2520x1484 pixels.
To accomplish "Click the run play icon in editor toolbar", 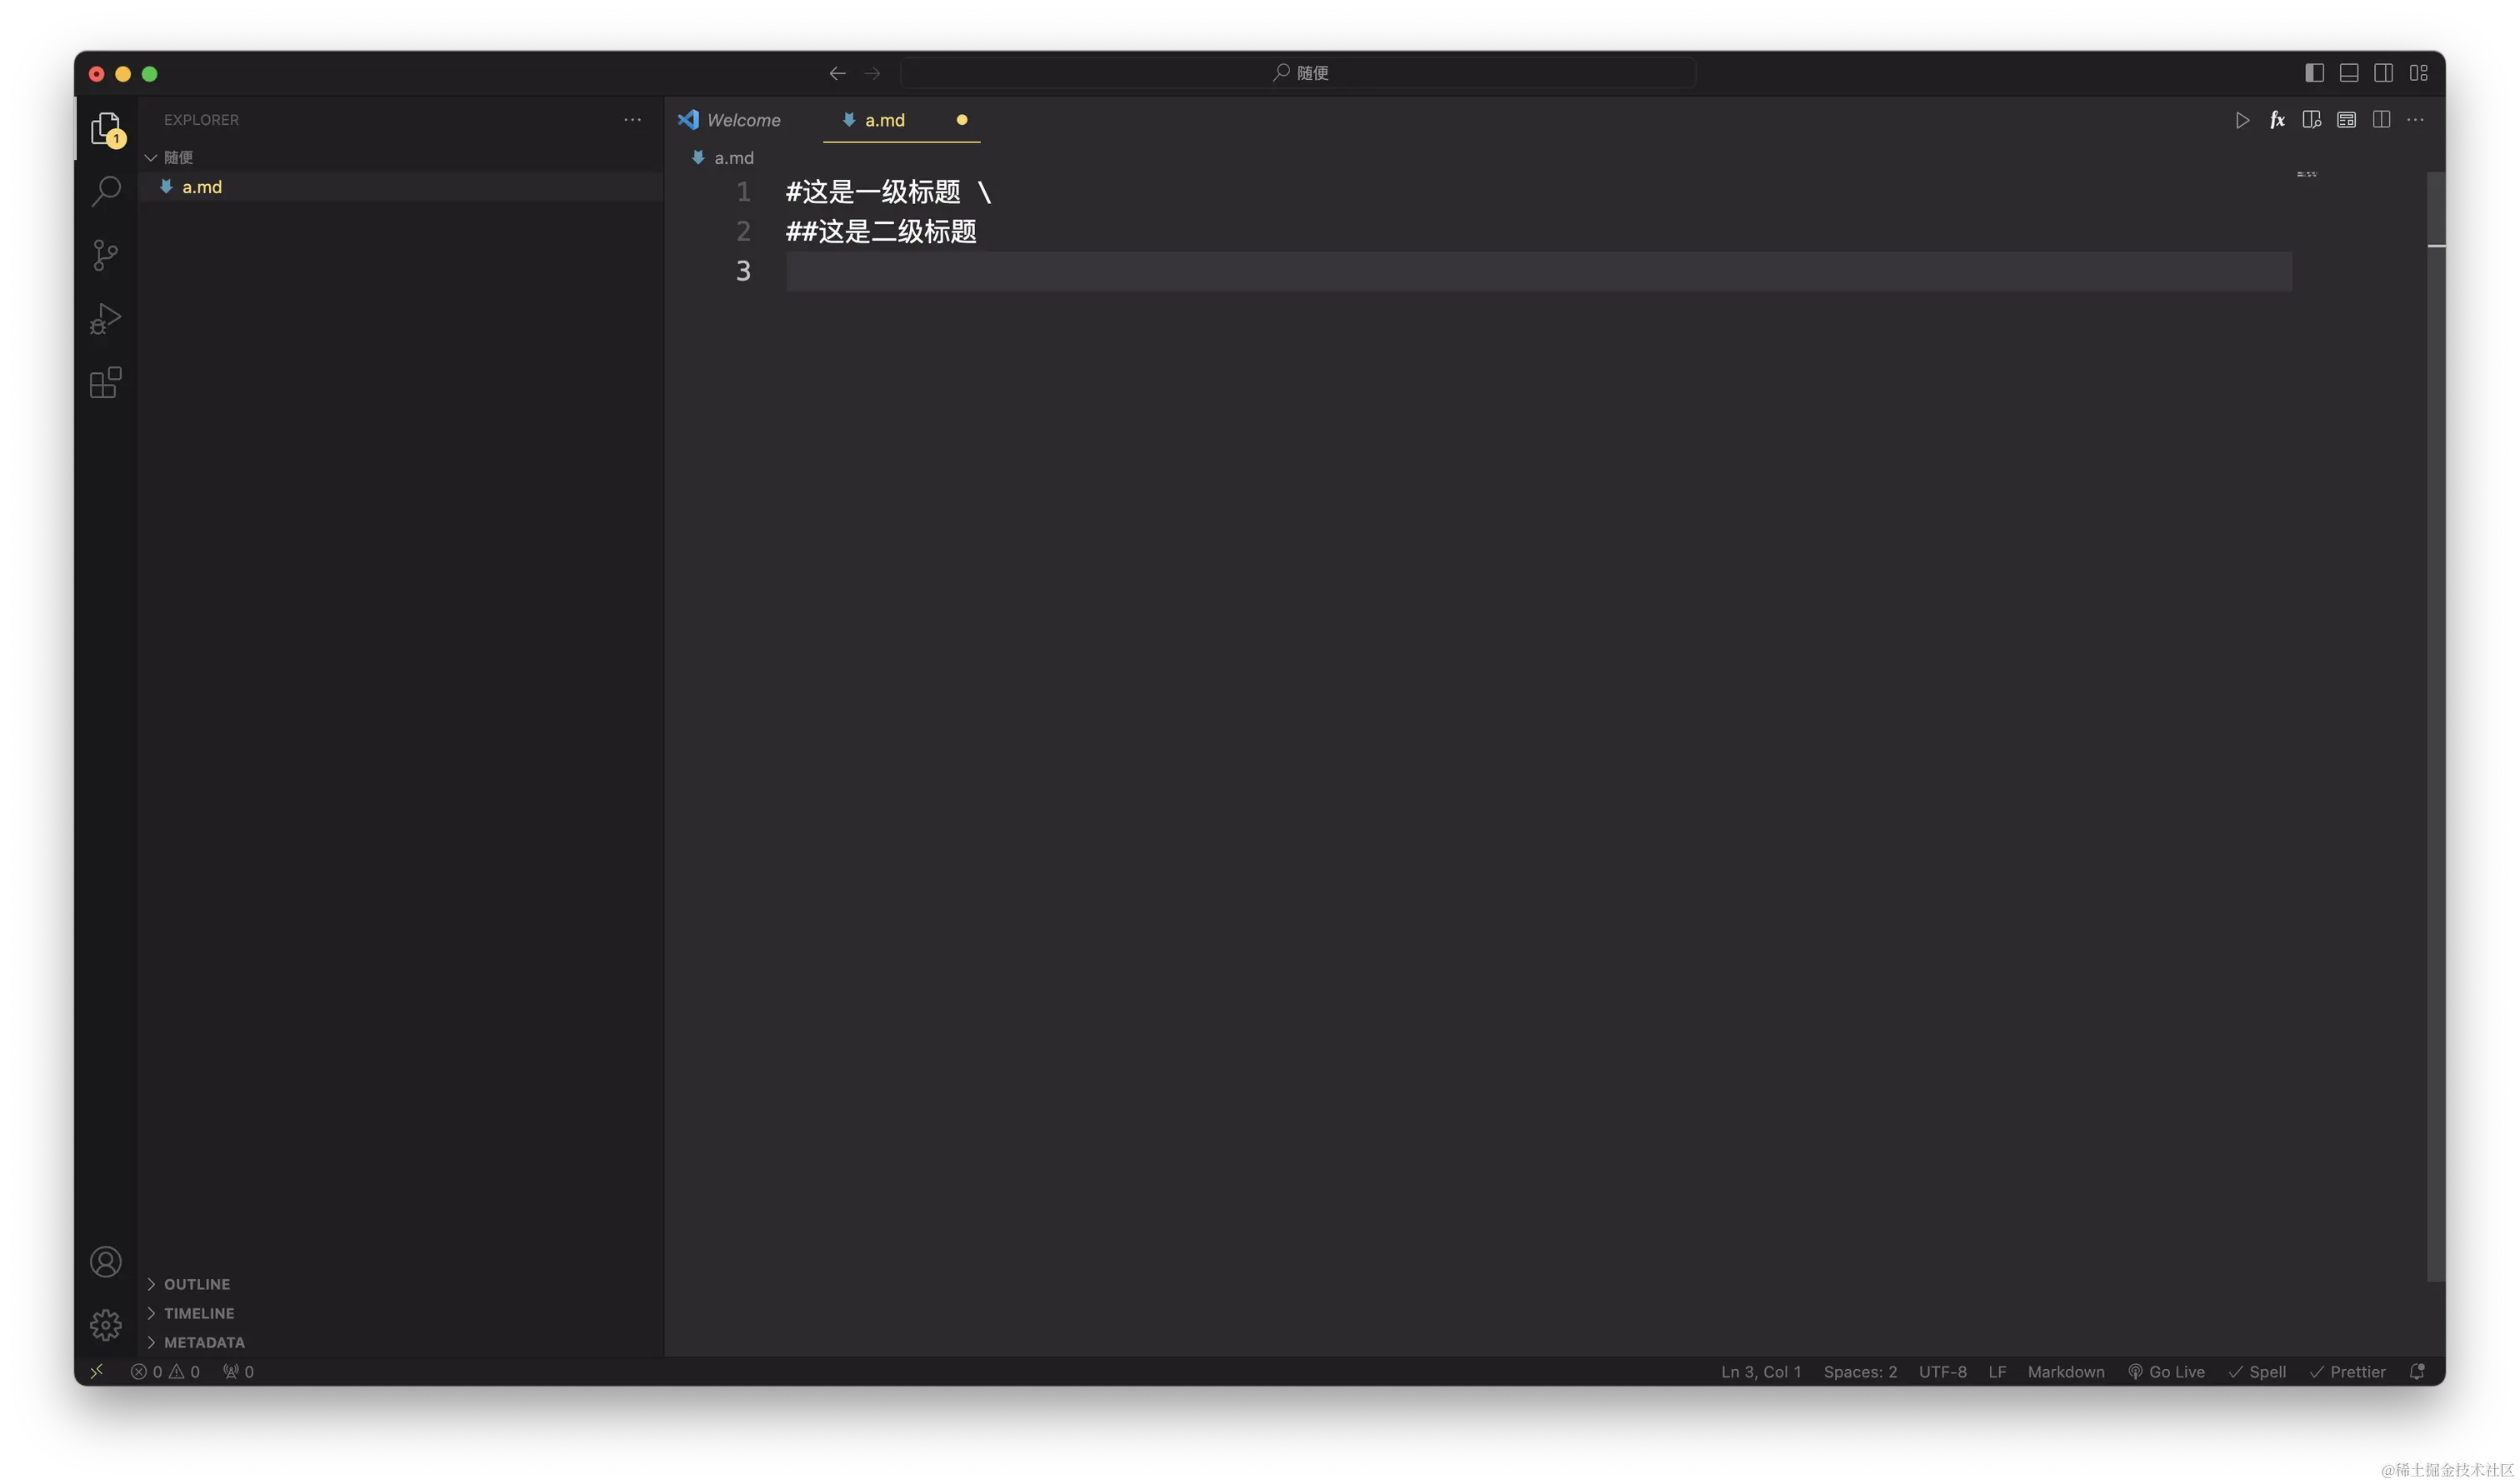I will 2242,120.
